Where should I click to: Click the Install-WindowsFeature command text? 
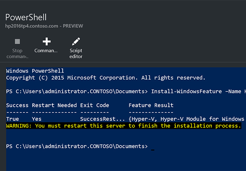click(x=198, y=91)
